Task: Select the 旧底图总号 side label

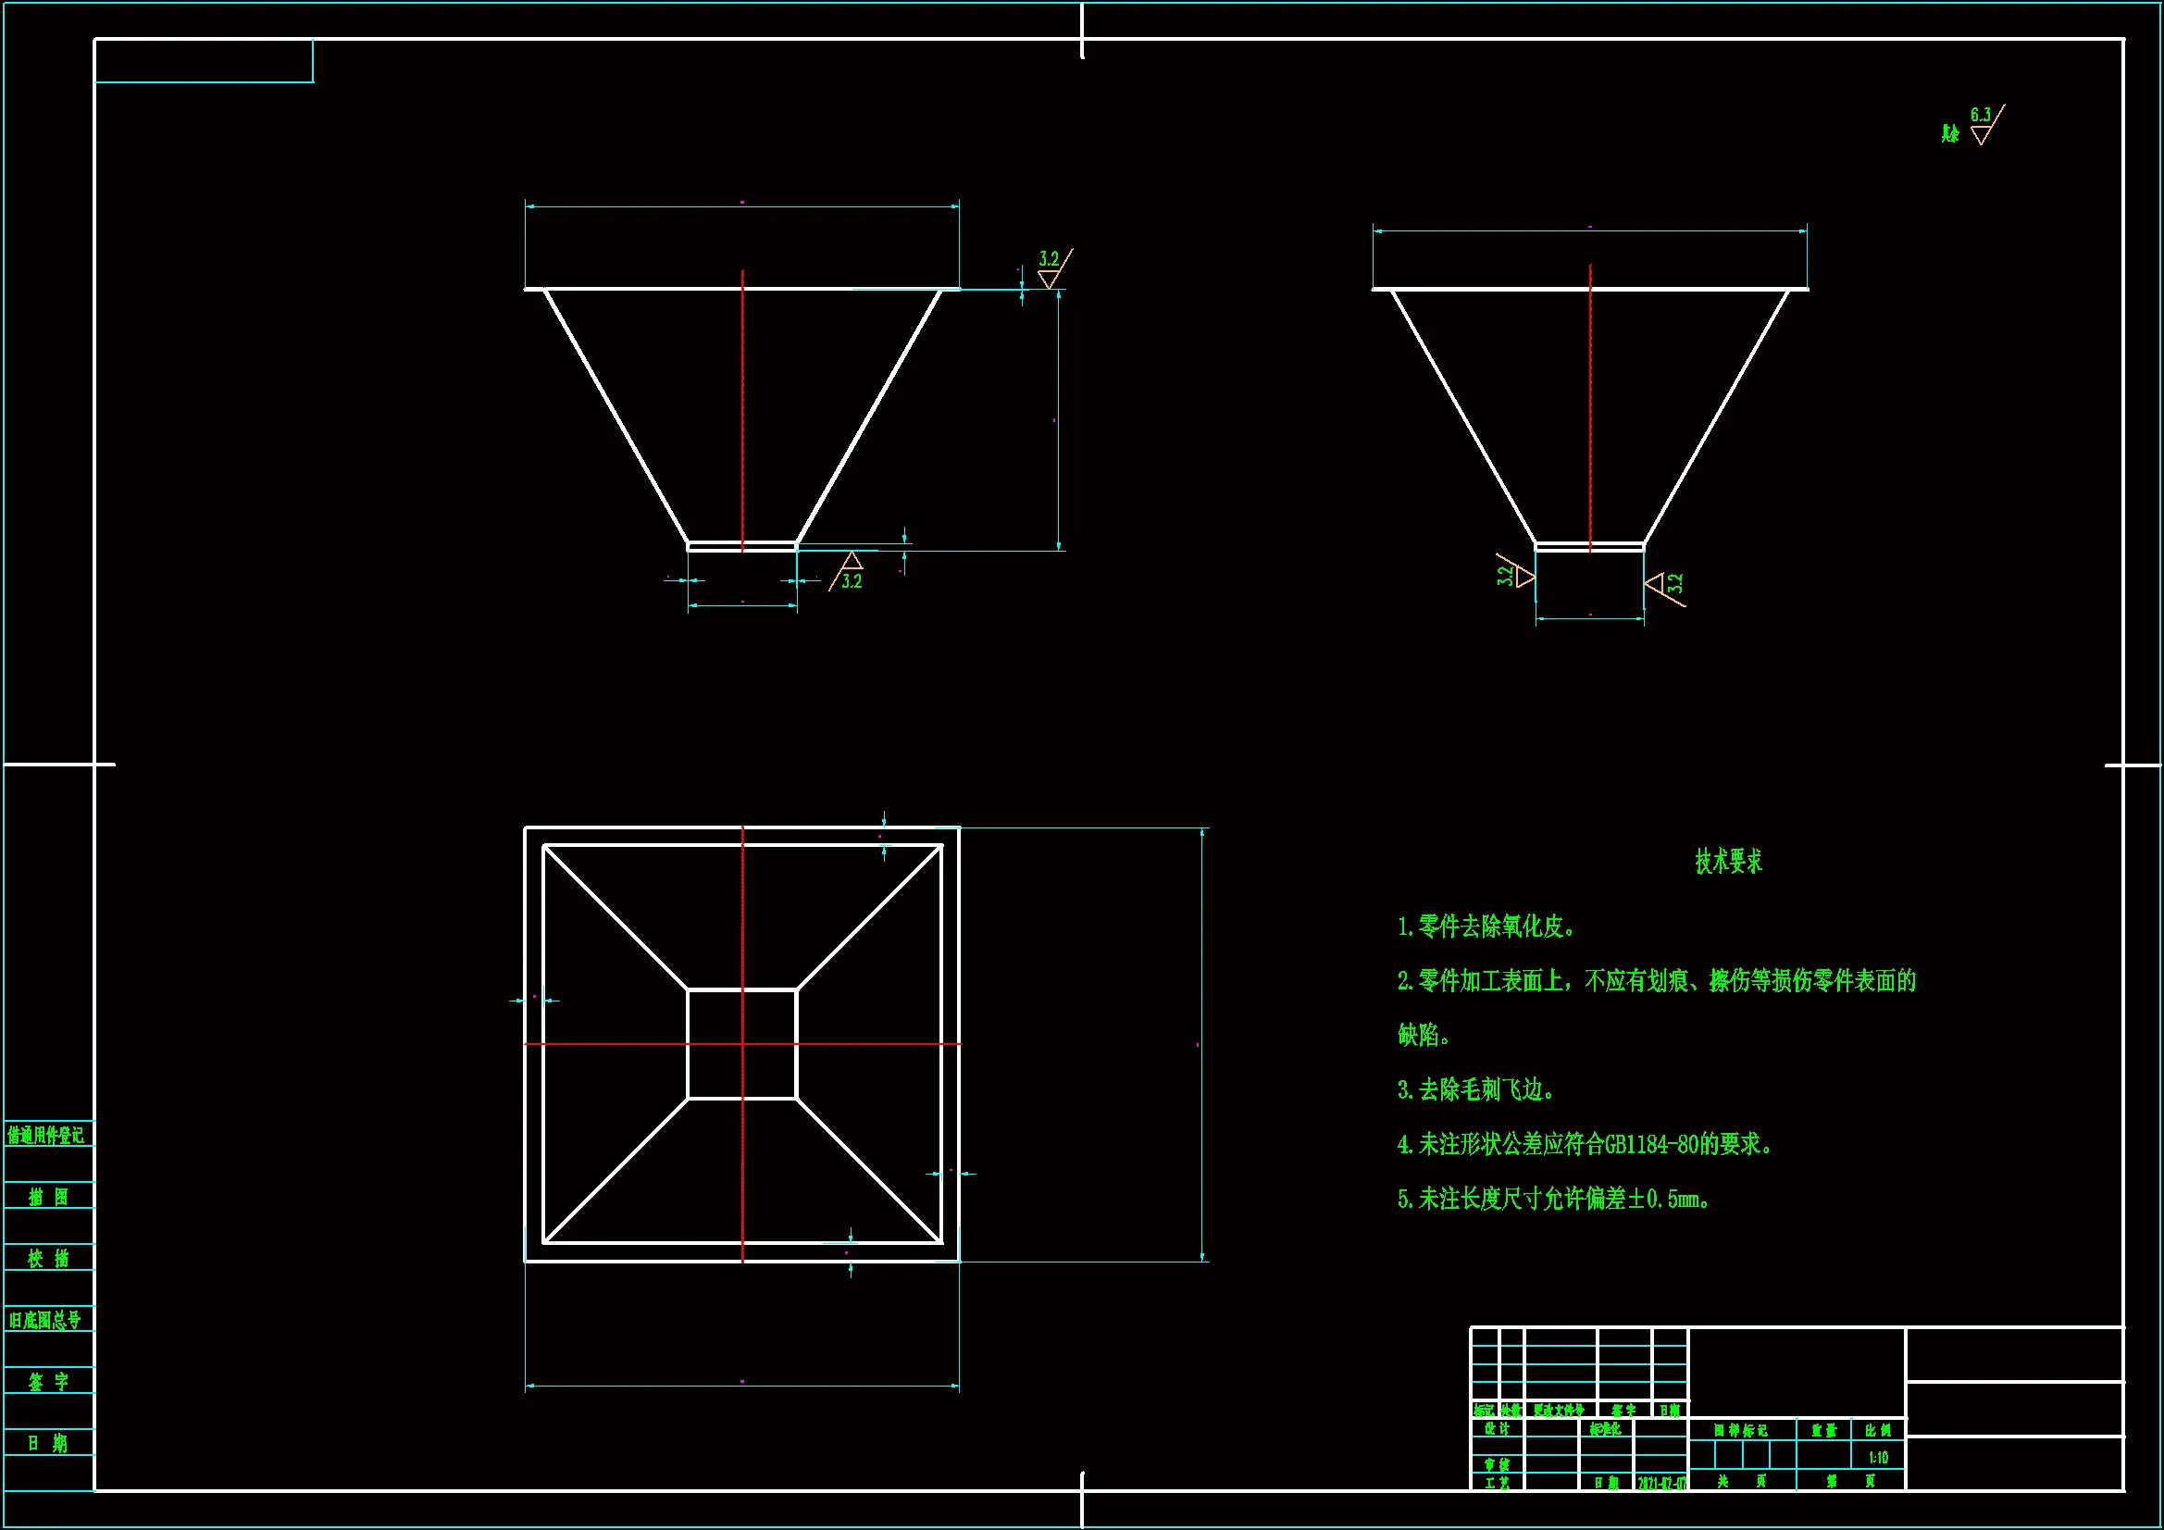Action: point(46,1320)
